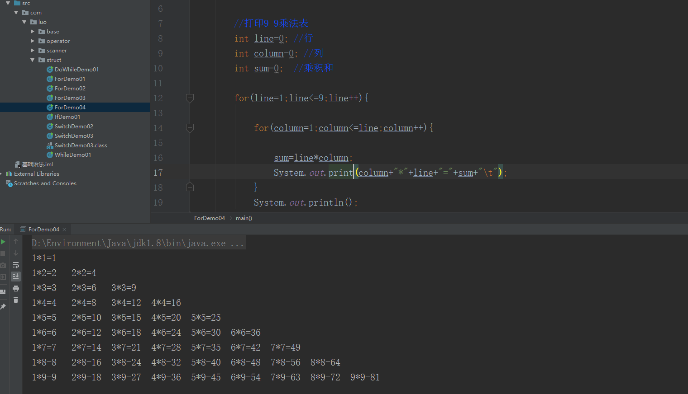Collapse the com package arrow
The image size is (688, 394).
click(16, 13)
